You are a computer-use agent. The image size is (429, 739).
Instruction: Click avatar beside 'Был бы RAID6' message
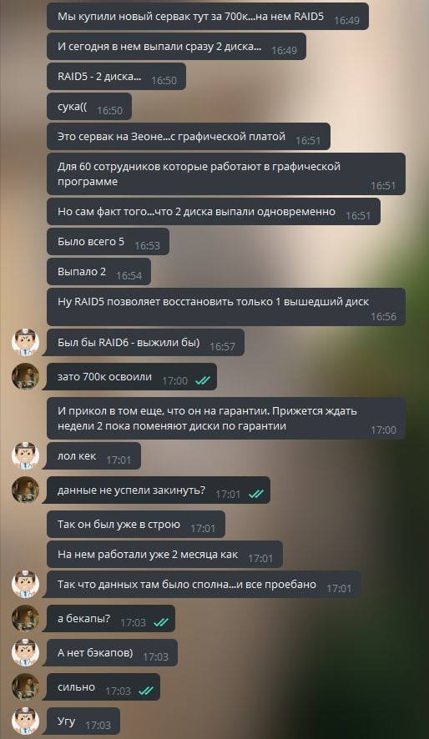coord(25,342)
